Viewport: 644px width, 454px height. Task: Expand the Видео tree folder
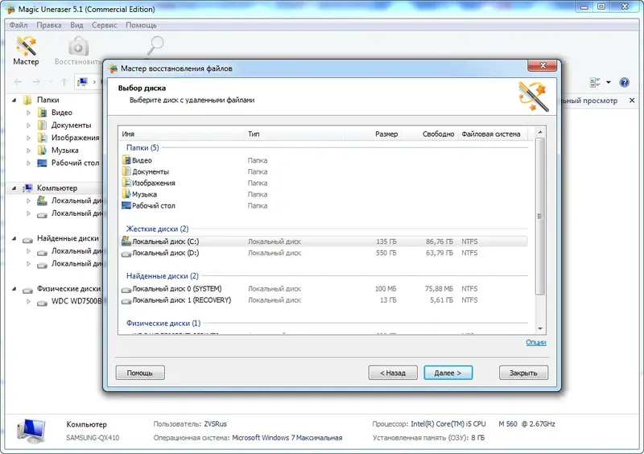point(28,113)
